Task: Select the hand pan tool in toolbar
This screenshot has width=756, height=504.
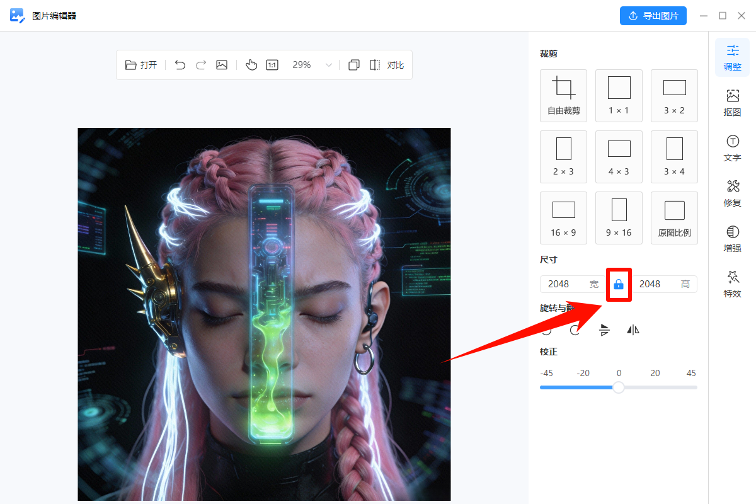Action: pos(251,64)
